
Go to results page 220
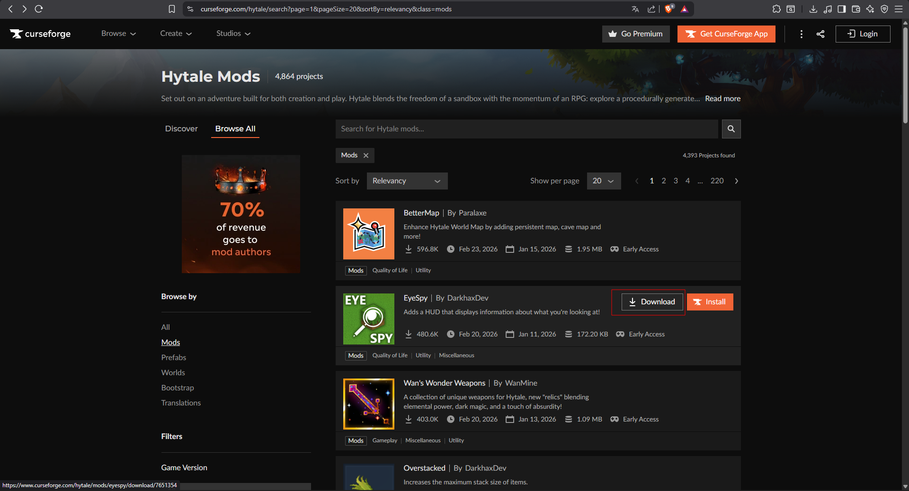pyautogui.click(x=717, y=181)
